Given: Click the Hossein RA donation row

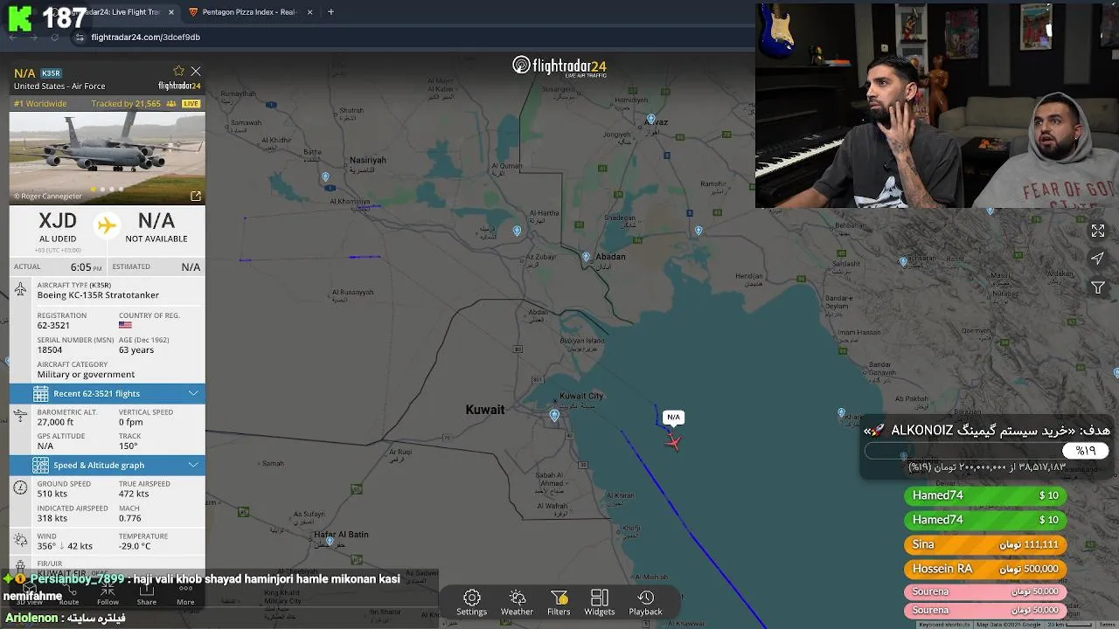Looking at the screenshot, I should tap(985, 569).
